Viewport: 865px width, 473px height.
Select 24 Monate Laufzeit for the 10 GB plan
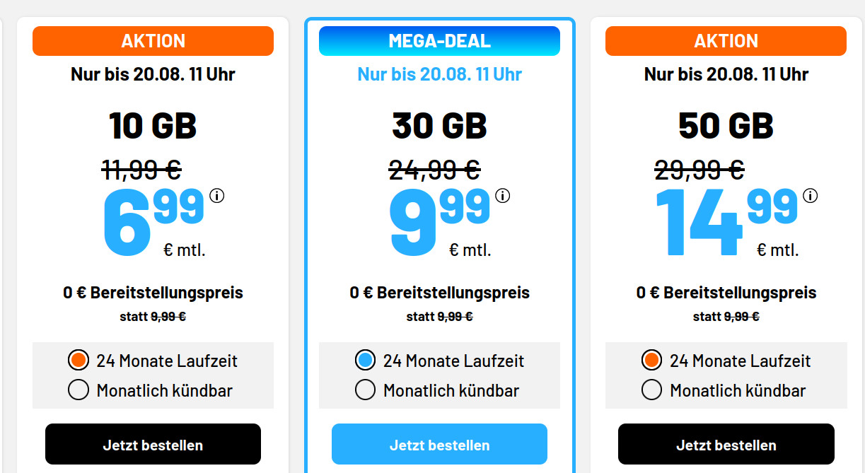point(79,361)
